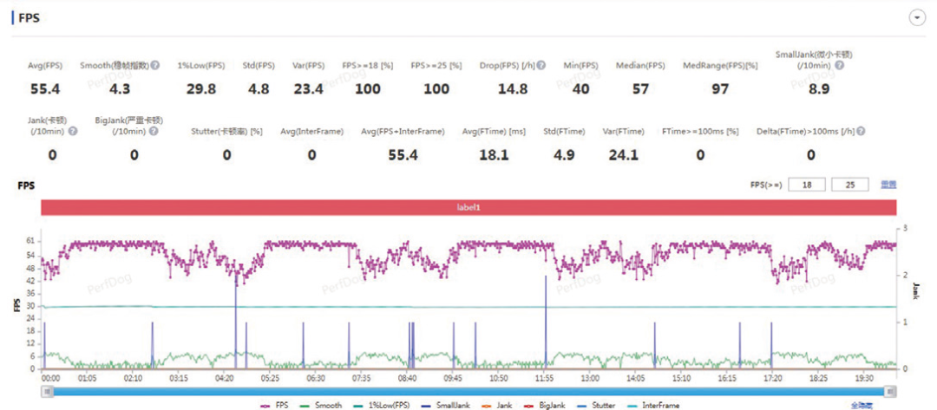Select the red label1 bar
The height and width of the screenshot is (410, 937).
pyautogui.click(x=469, y=208)
